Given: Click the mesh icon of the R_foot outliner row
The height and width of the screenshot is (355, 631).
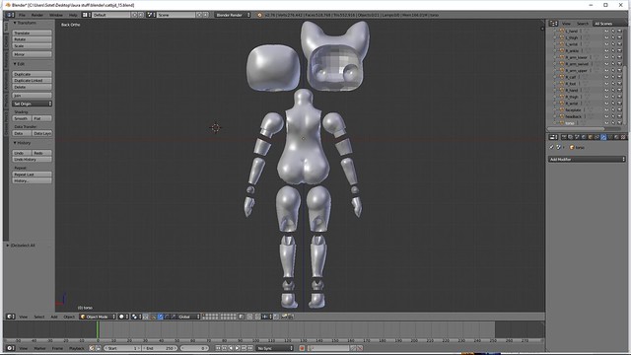Looking at the screenshot, I should 562,84.
